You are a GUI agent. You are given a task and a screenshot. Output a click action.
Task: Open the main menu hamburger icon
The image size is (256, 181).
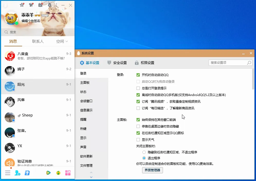coord(8,173)
